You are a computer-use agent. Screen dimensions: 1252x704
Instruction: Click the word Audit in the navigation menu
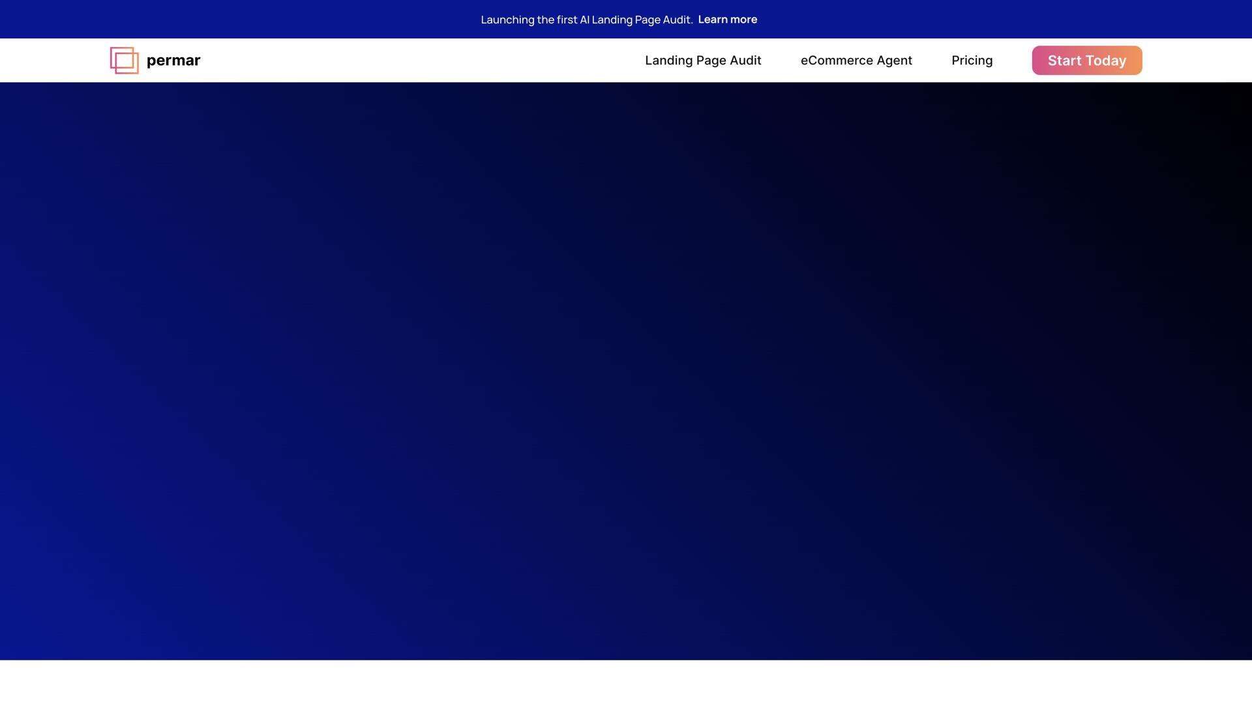point(745,61)
